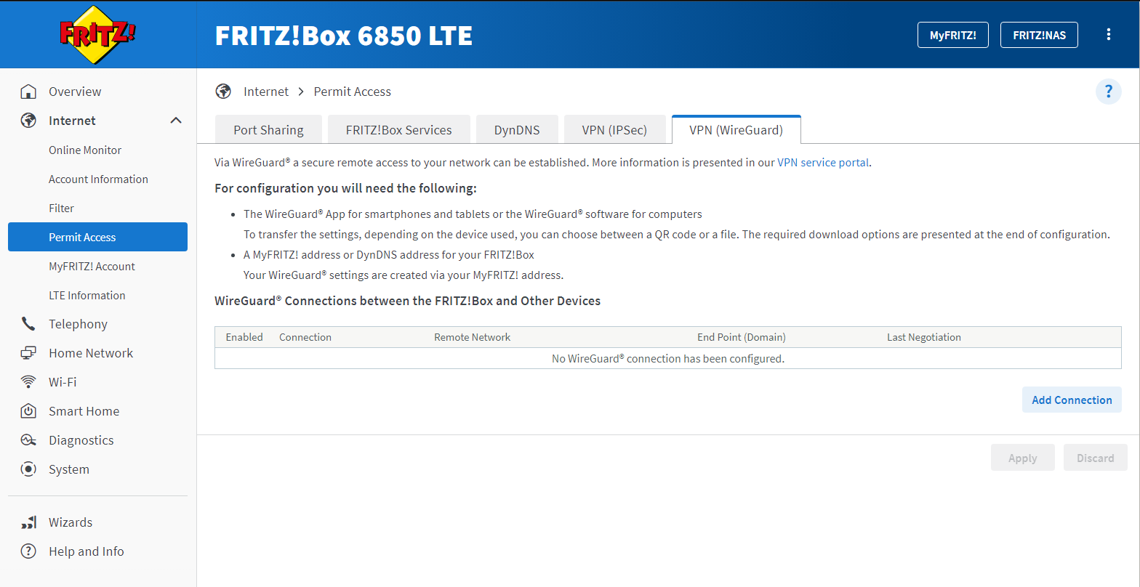
Task: Switch to the Port Sharing tab
Action: point(268,131)
